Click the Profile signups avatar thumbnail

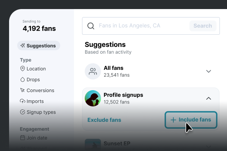point(93,99)
